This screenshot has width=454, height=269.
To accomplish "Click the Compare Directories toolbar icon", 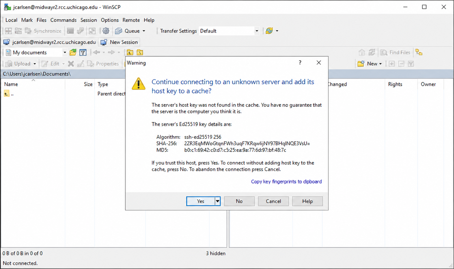I will point(8,31).
